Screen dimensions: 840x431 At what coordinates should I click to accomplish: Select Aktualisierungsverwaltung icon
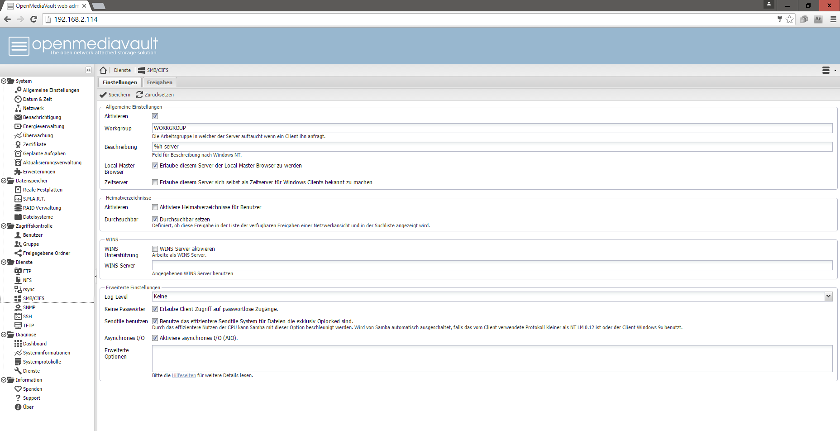(18, 163)
